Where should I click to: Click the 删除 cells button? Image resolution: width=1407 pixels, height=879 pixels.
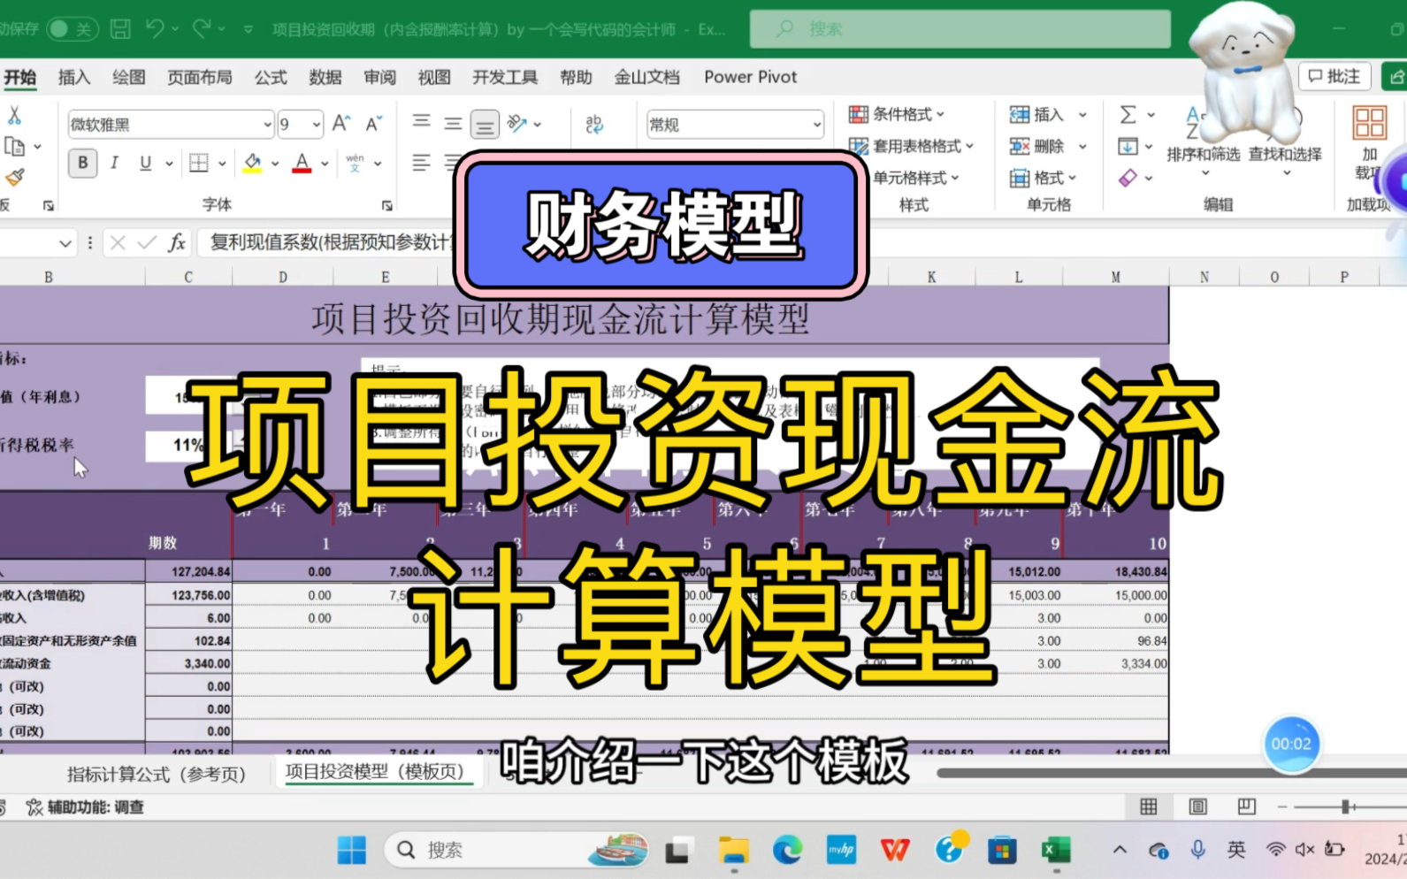1036,146
